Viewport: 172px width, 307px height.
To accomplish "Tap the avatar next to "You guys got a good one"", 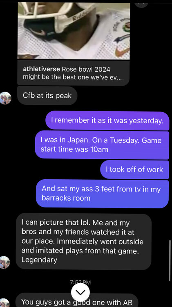I will point(4,303).
